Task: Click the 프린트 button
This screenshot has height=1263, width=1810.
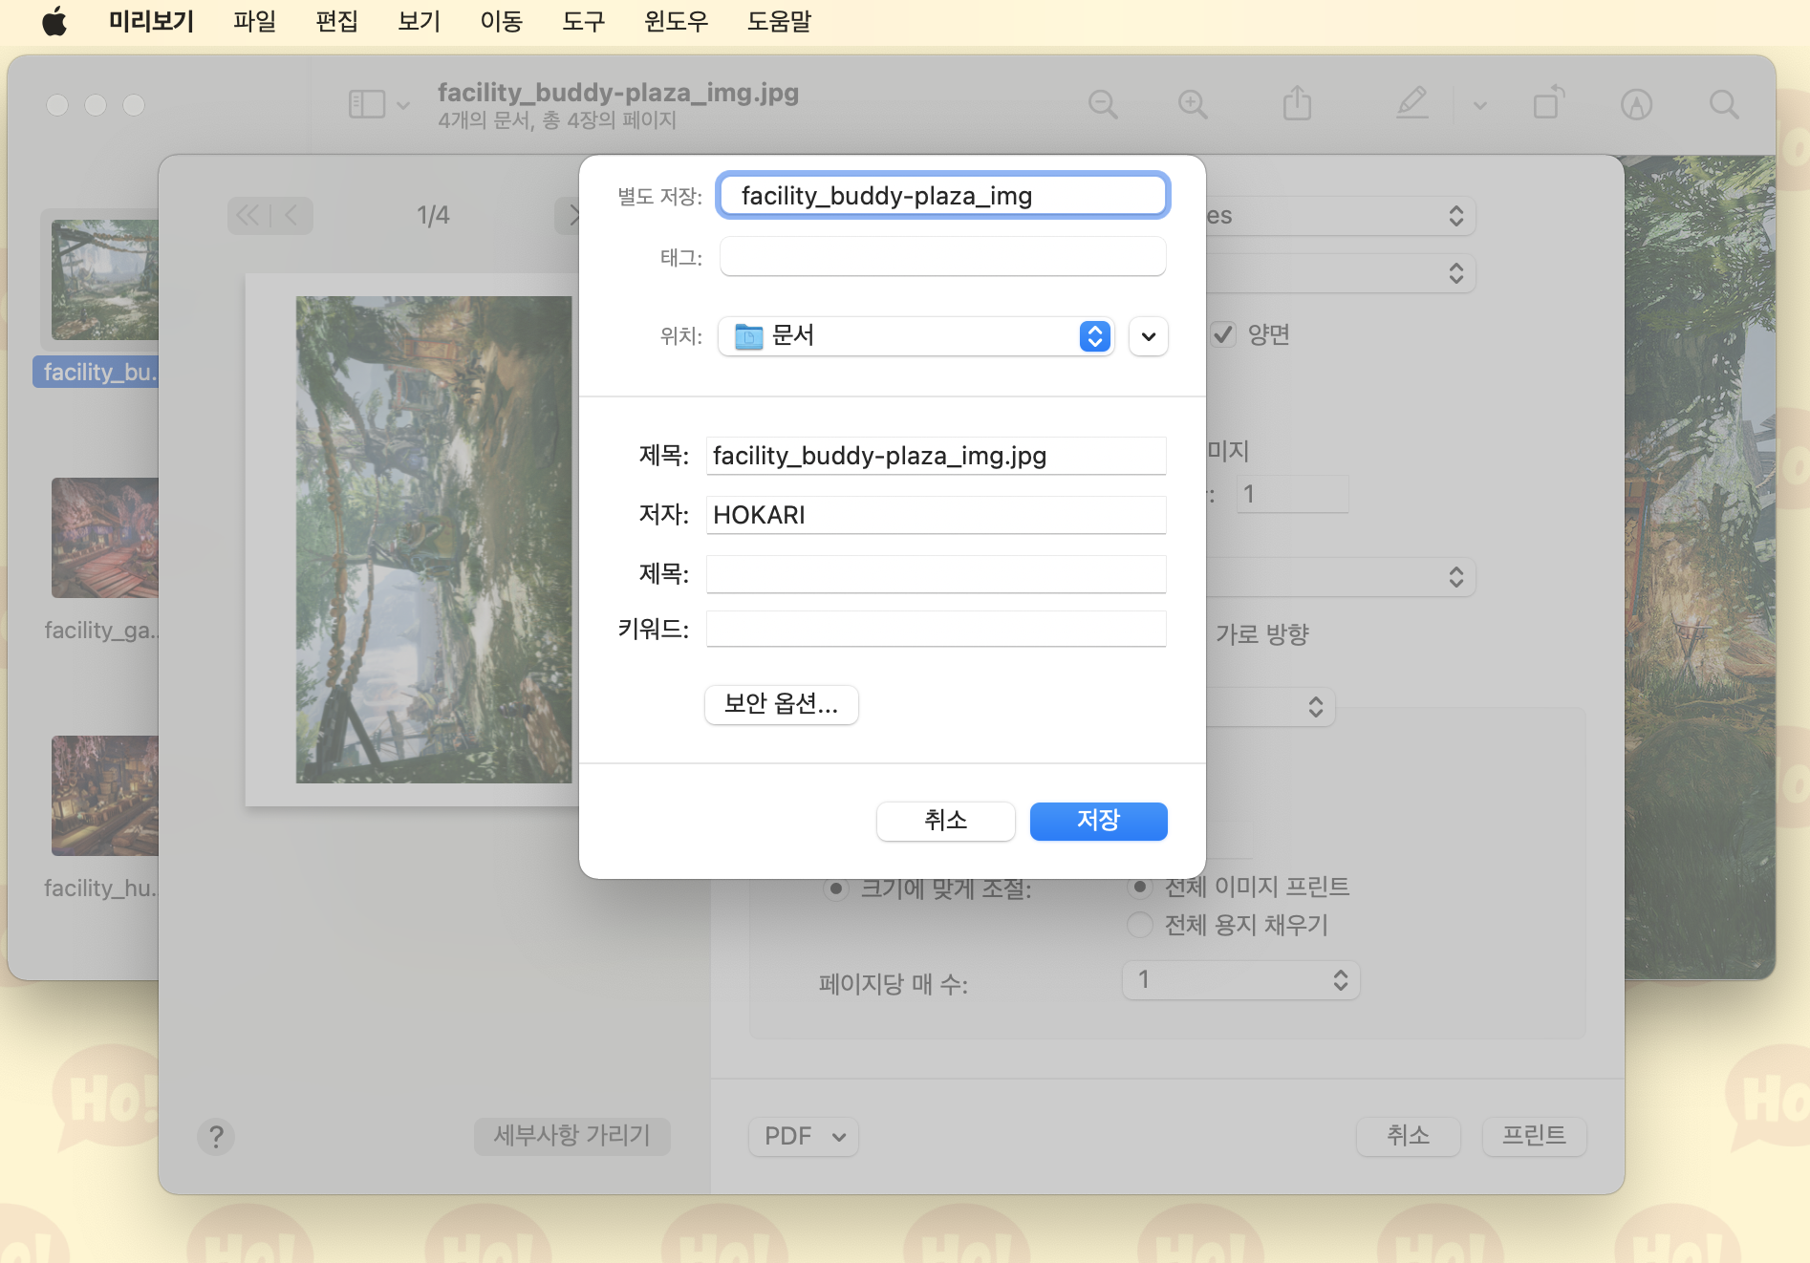Action: pyautogui.click(x=1534, y=1136)
